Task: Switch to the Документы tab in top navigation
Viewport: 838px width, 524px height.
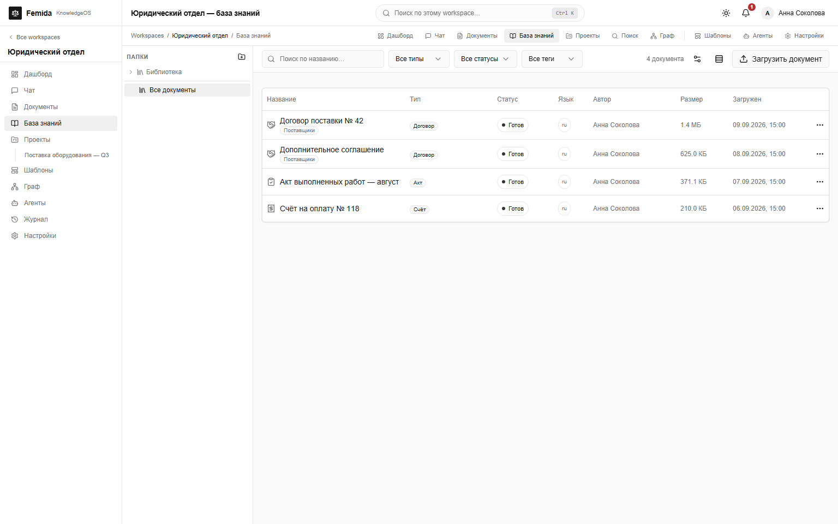Action: point(477,36)
